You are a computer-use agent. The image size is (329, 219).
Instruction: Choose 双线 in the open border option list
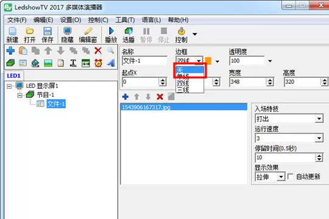pyautogui.click(x=190, y=83)
